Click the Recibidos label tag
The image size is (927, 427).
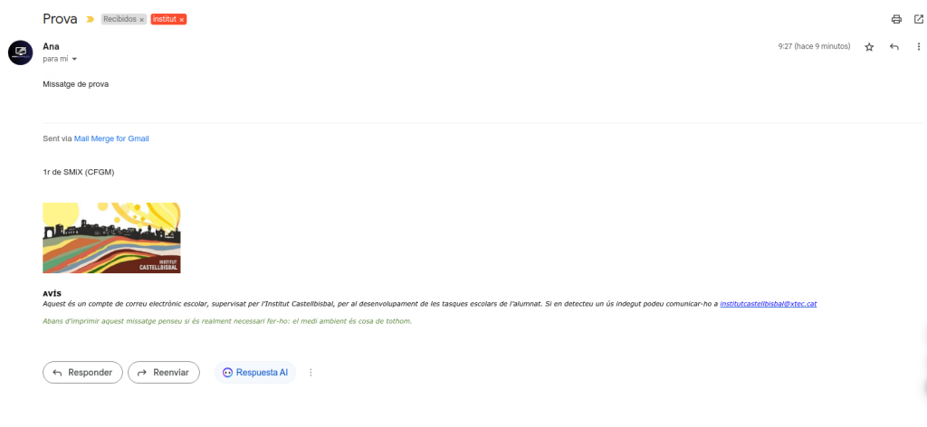120,20
